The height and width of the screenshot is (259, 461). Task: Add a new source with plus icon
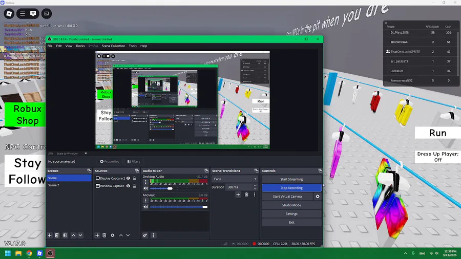click(97, 235)
